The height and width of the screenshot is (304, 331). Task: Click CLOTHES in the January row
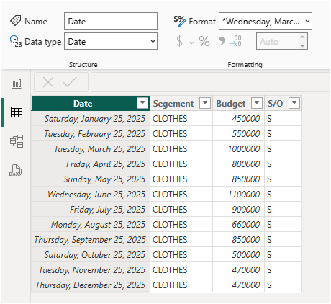[x=181, y=119]
